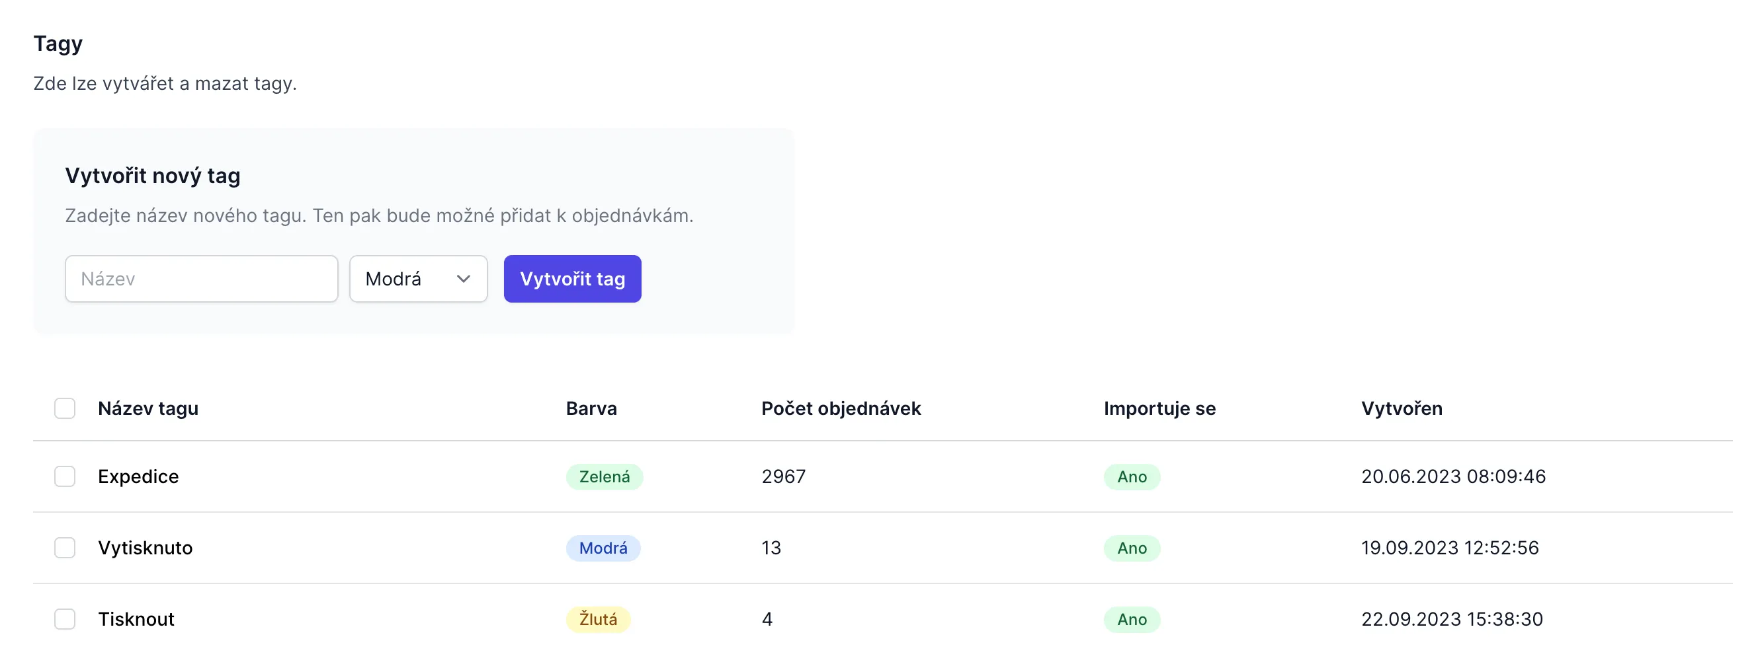Select the Zelená color badge for Expedice
The height and width of the screenshot is (666, 1762).
point(604,477)
